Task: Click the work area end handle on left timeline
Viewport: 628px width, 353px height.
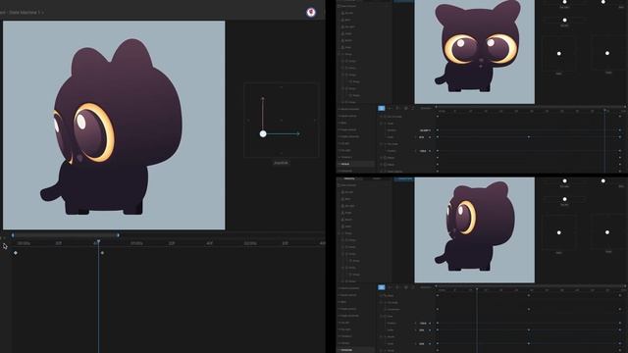Action: pos(118,235)
